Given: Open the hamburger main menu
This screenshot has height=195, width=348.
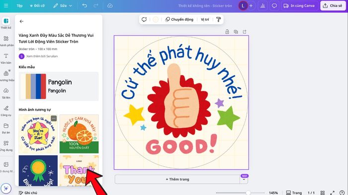Looking at the screenshot, I should tap(6, 6).
